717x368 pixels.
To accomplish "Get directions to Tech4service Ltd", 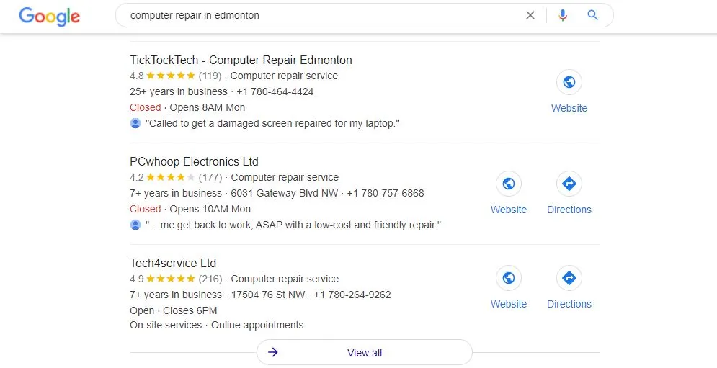I will pyautogui.click(x=569, y=278).
